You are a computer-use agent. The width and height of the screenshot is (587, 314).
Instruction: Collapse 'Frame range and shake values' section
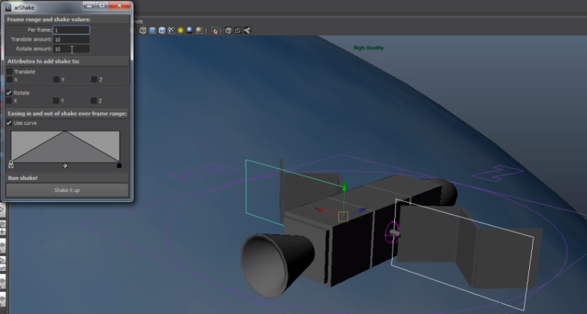(67, 19)
